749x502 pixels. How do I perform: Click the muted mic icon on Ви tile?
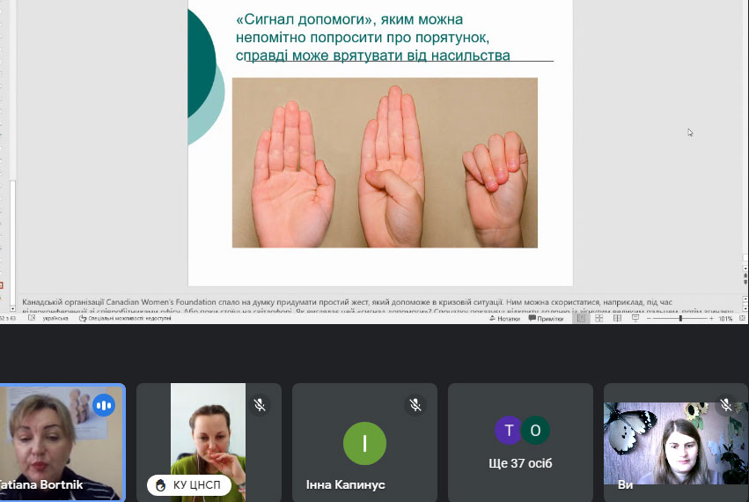point(726,405)
